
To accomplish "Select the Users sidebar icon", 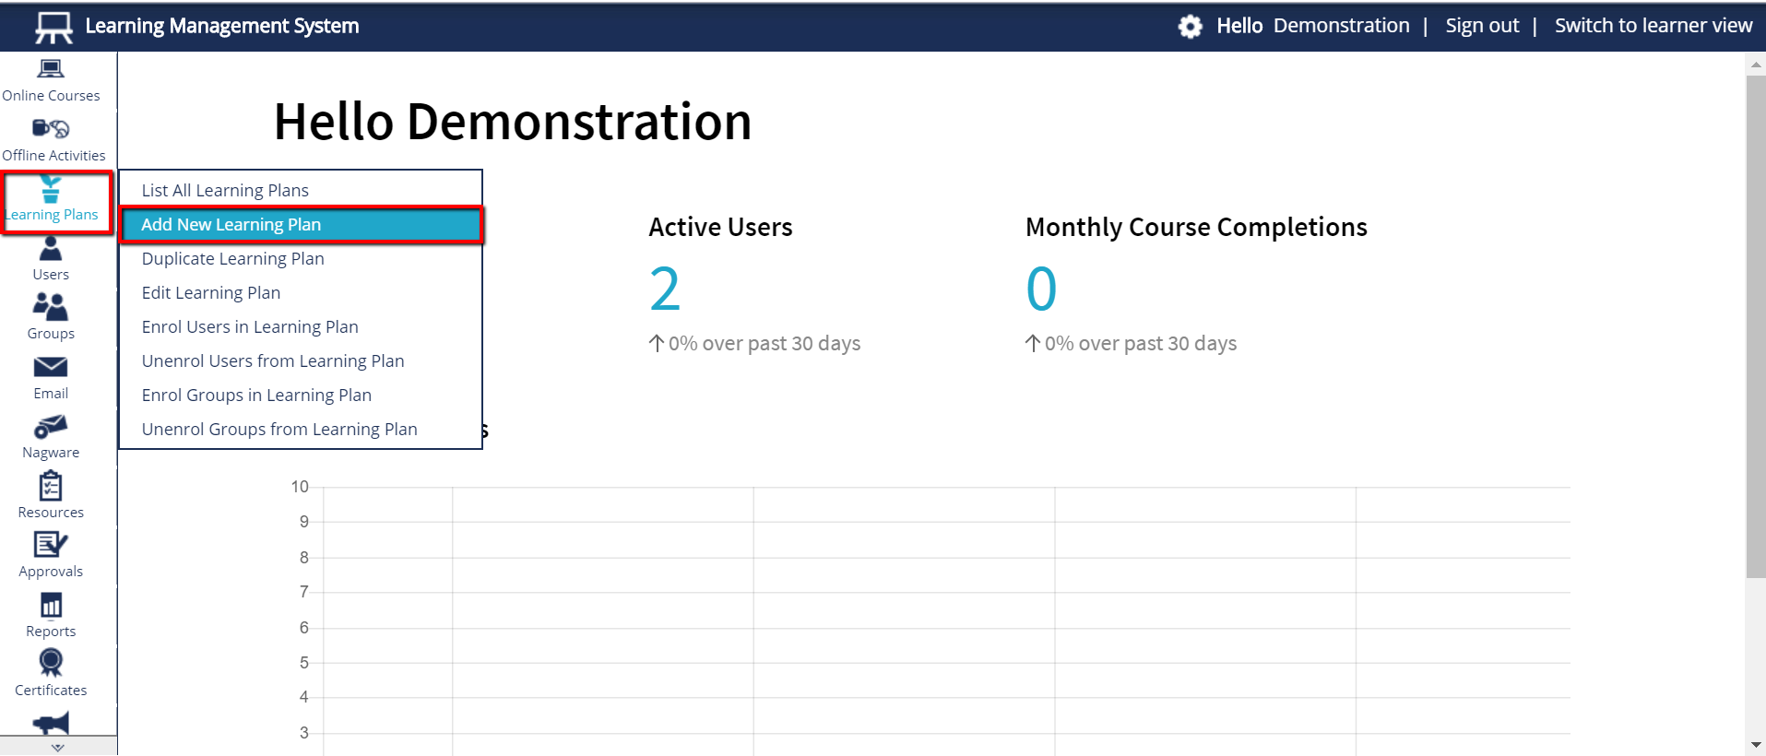I will click(x=51, y=249).
